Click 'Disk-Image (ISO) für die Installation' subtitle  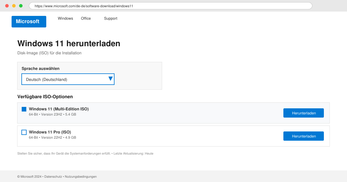click(49, 53)
